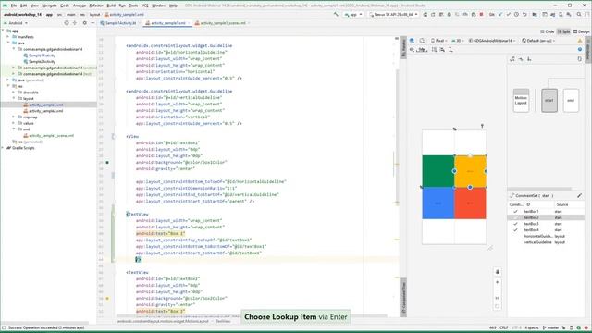Toggle textBox3 constraint check mark

[515, 224]
